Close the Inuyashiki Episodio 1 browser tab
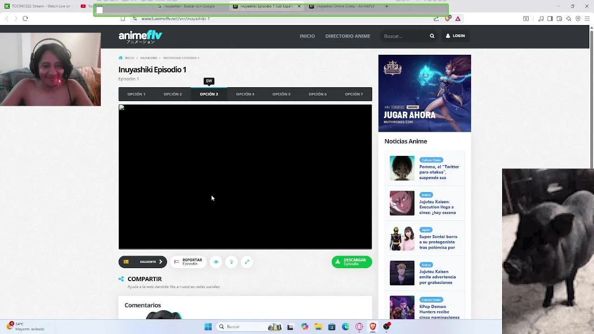Viewport: 594px width, 334px height. 299,6
